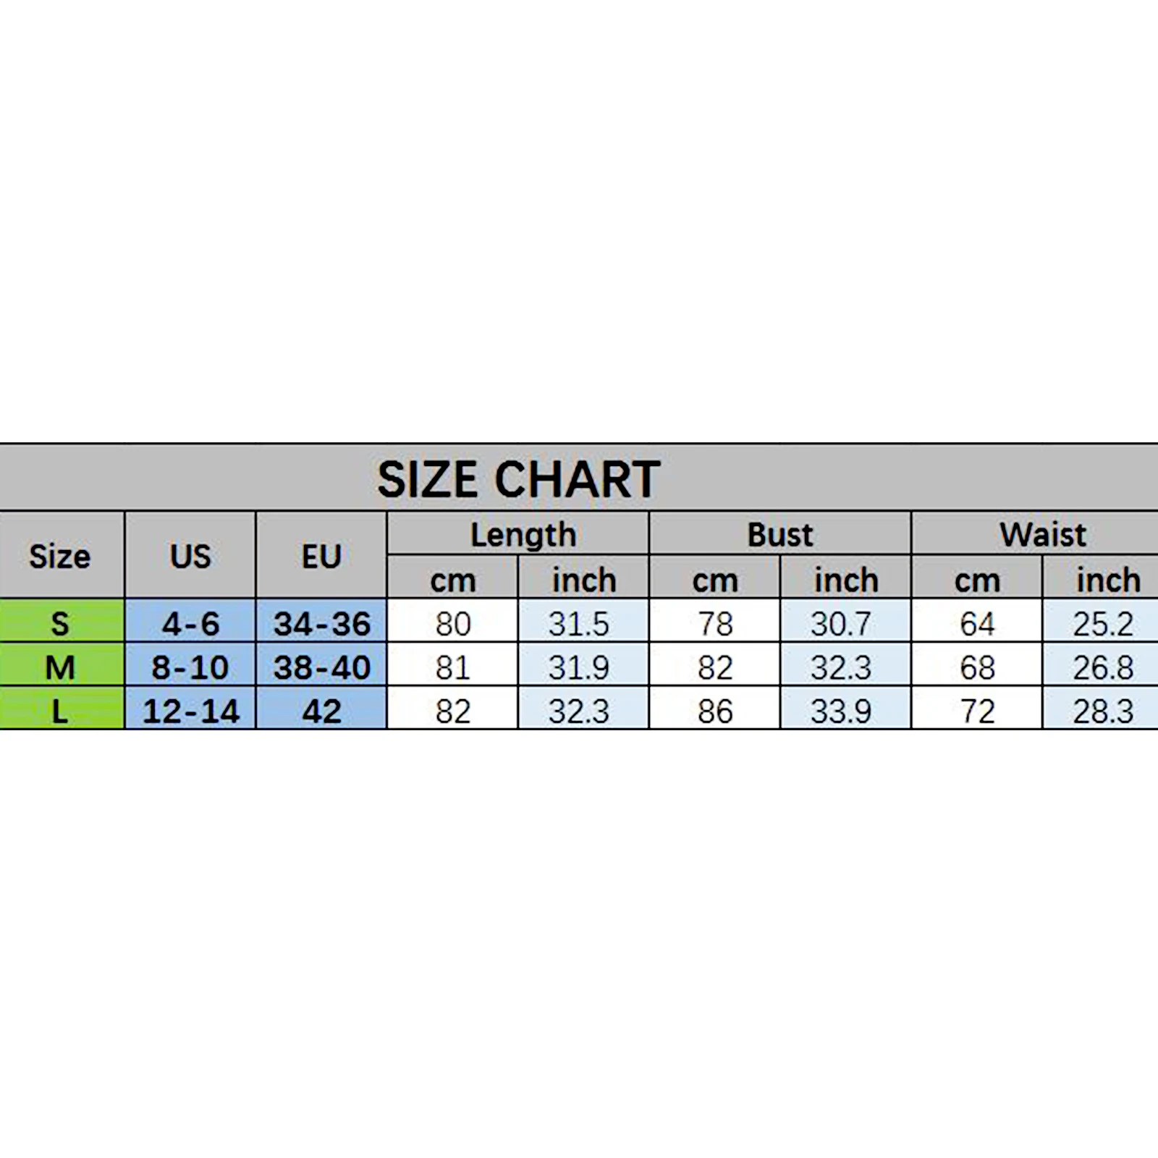Screen dimensions: 1158x1158
Task: Click the green S size cell
Action: click(x=60, y=623)
